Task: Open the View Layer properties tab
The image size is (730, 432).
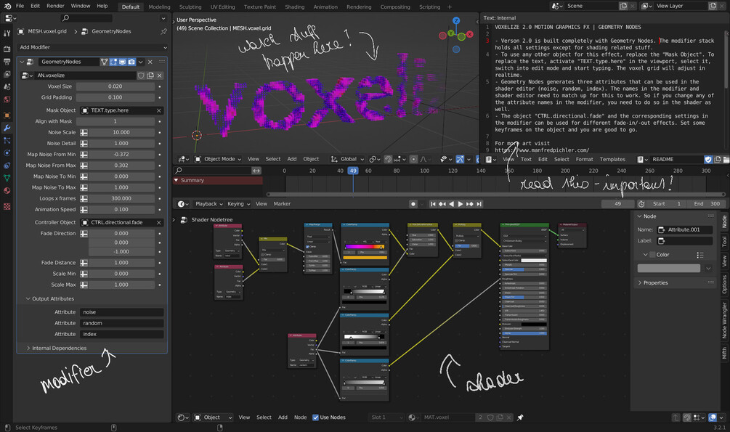Action: (7, 74)
